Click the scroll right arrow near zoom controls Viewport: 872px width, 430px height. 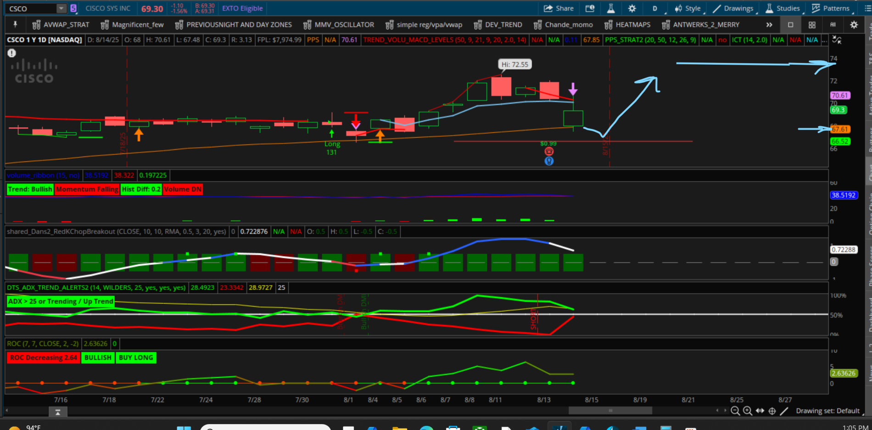tap(725, 411)
